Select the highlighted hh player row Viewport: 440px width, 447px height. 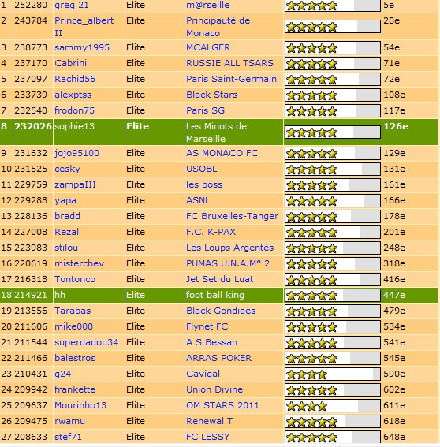click(x=218, y=295)
